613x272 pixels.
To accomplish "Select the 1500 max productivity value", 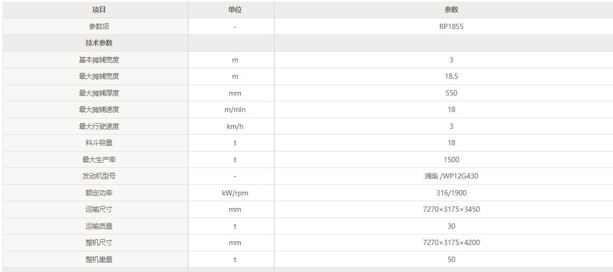I will [x=451, y=160].
